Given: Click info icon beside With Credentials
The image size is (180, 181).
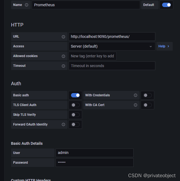Looking at the screenshot, I should (136, 95).
